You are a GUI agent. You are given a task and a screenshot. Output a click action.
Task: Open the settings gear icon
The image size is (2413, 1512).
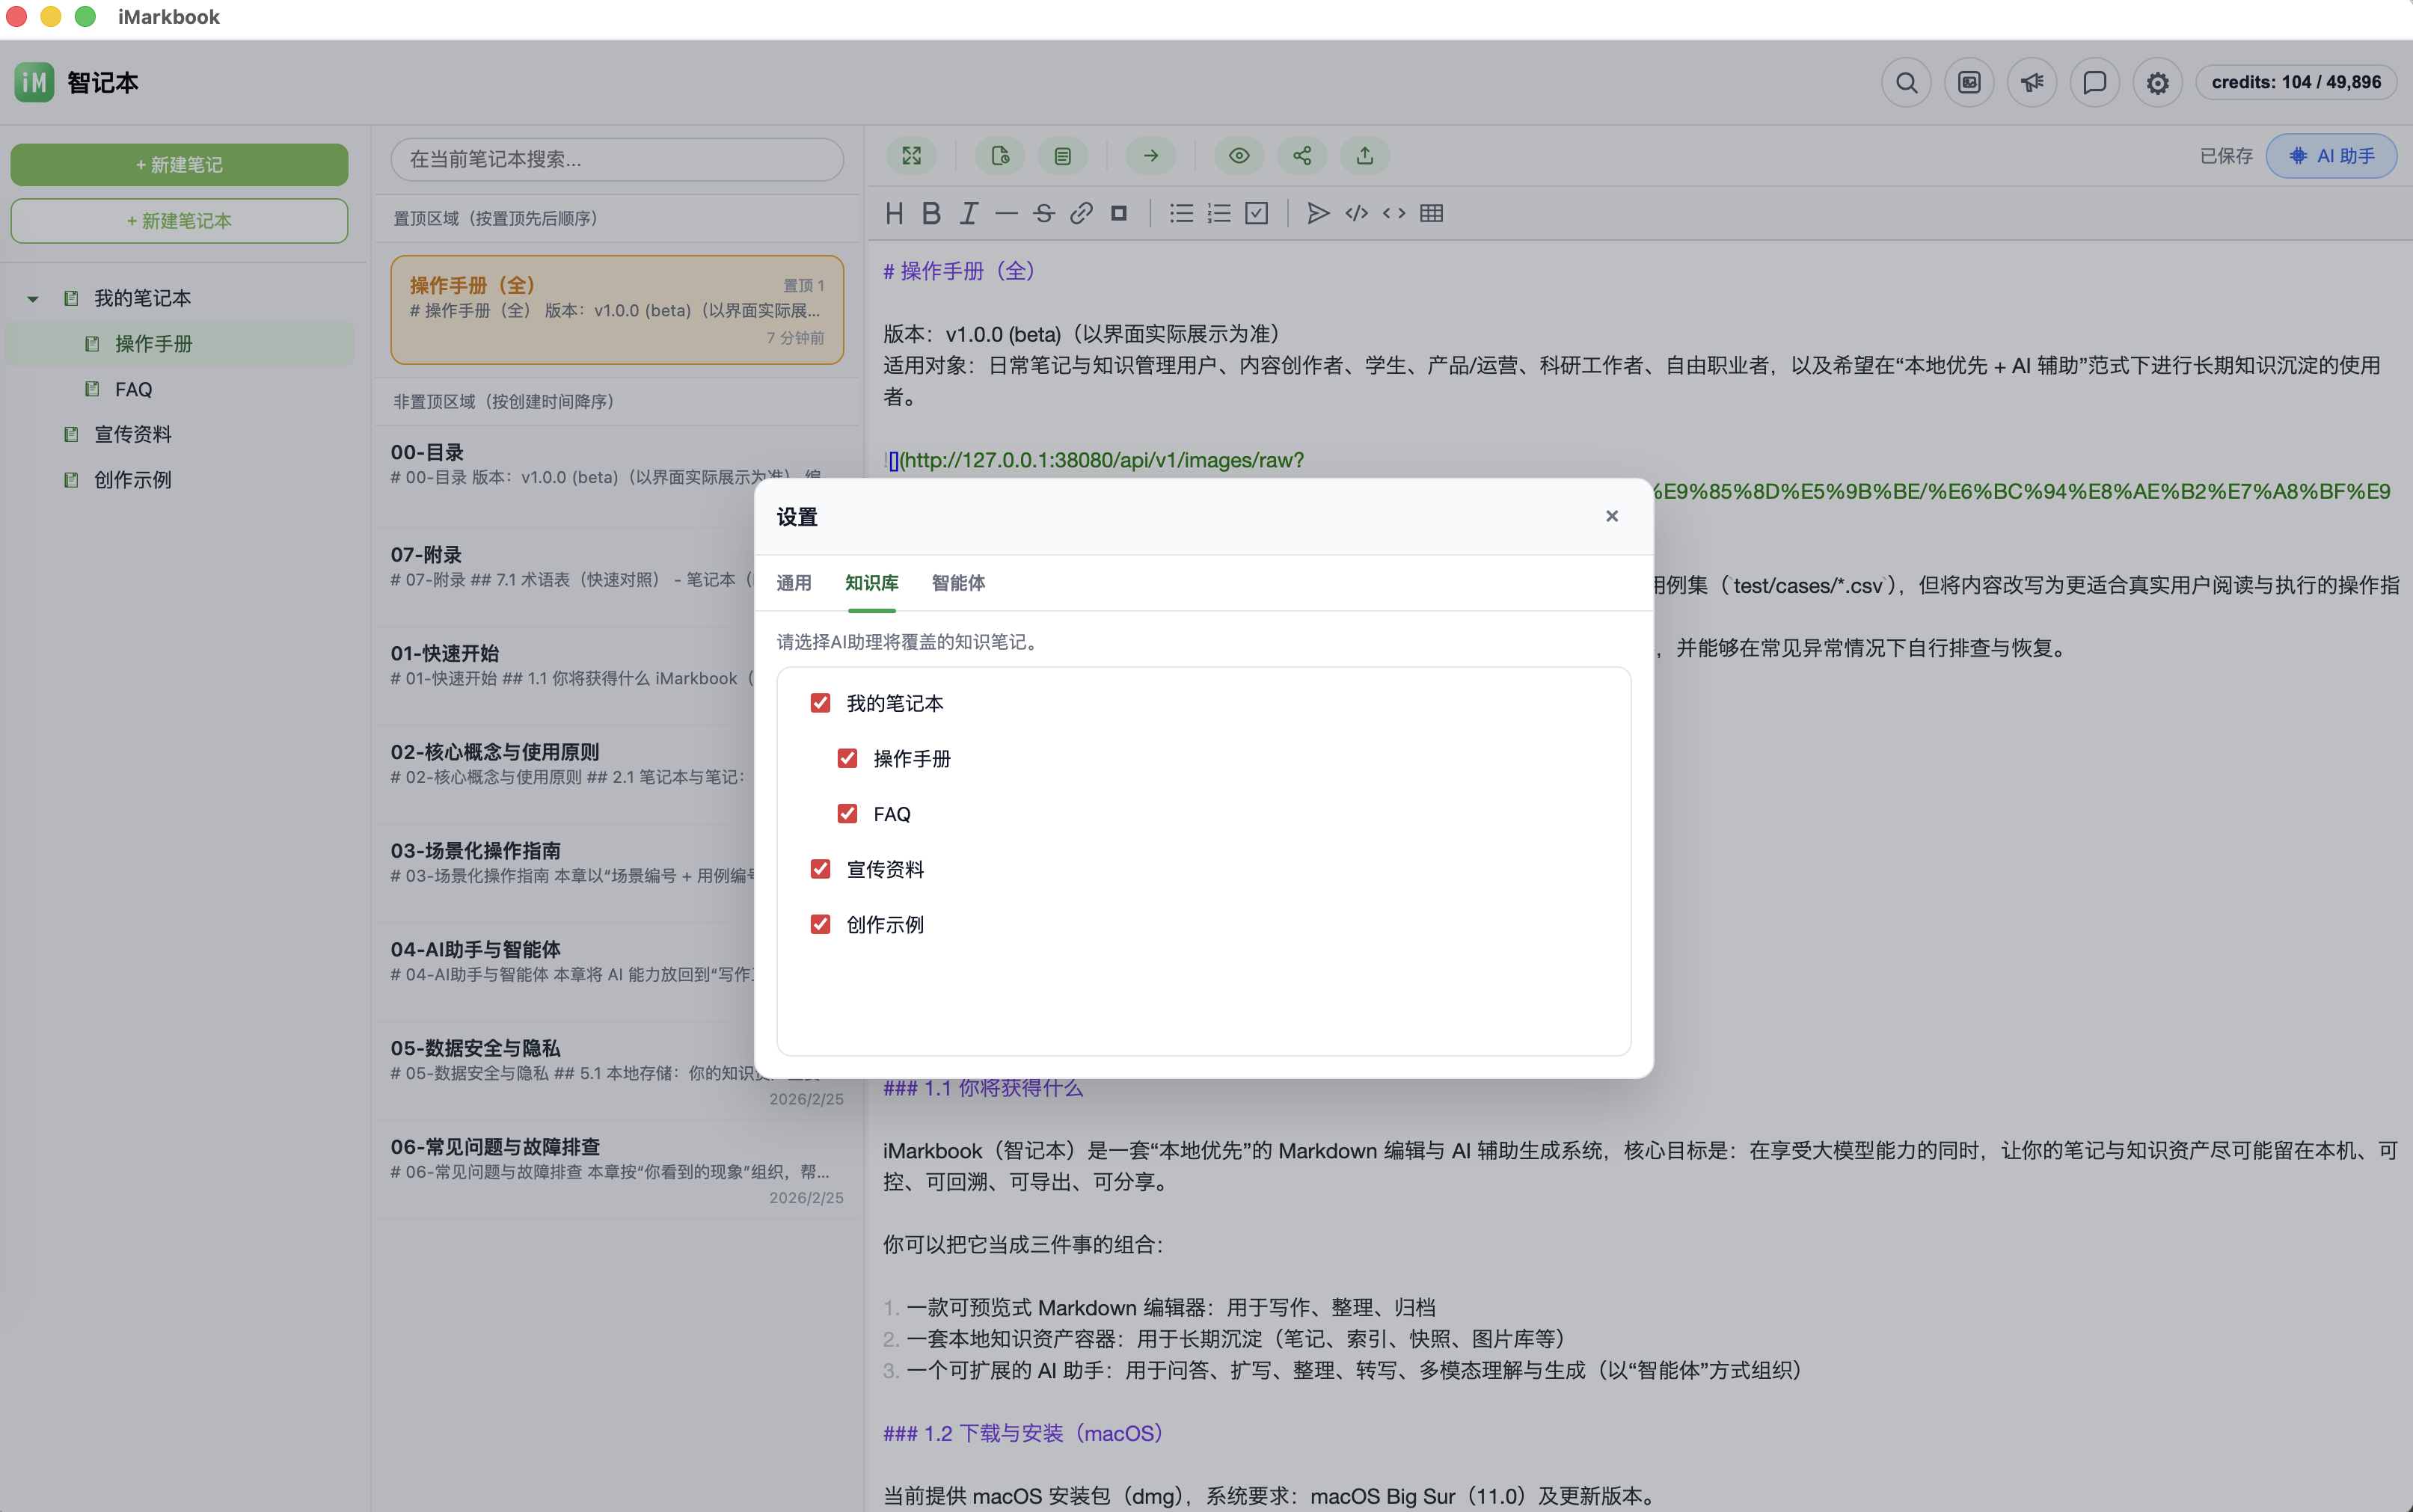(x=2157, y=82)
